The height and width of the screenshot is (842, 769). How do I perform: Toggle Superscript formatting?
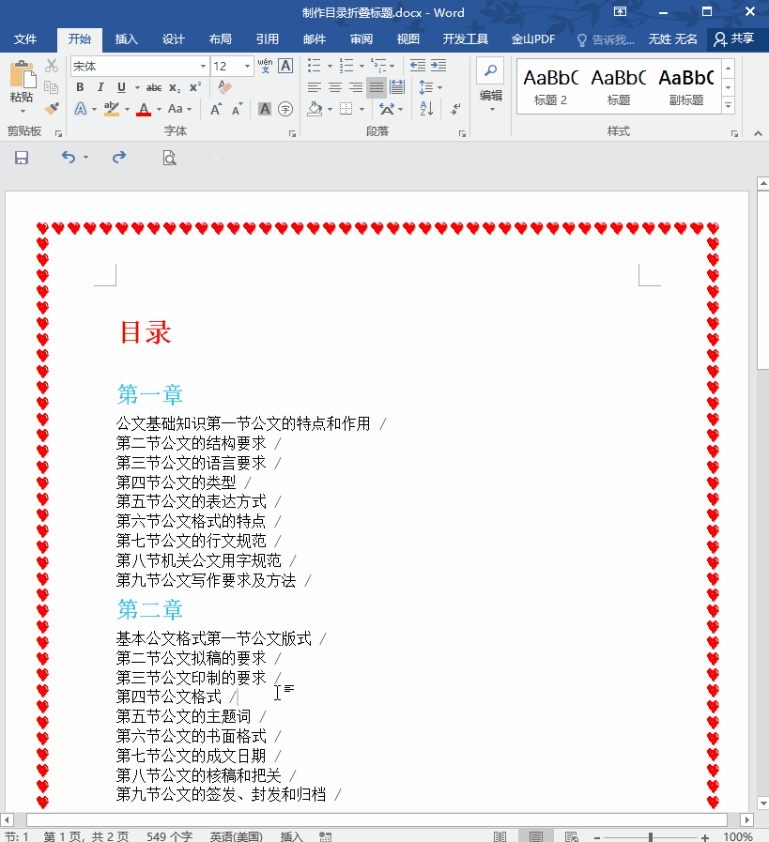(195, 87)
